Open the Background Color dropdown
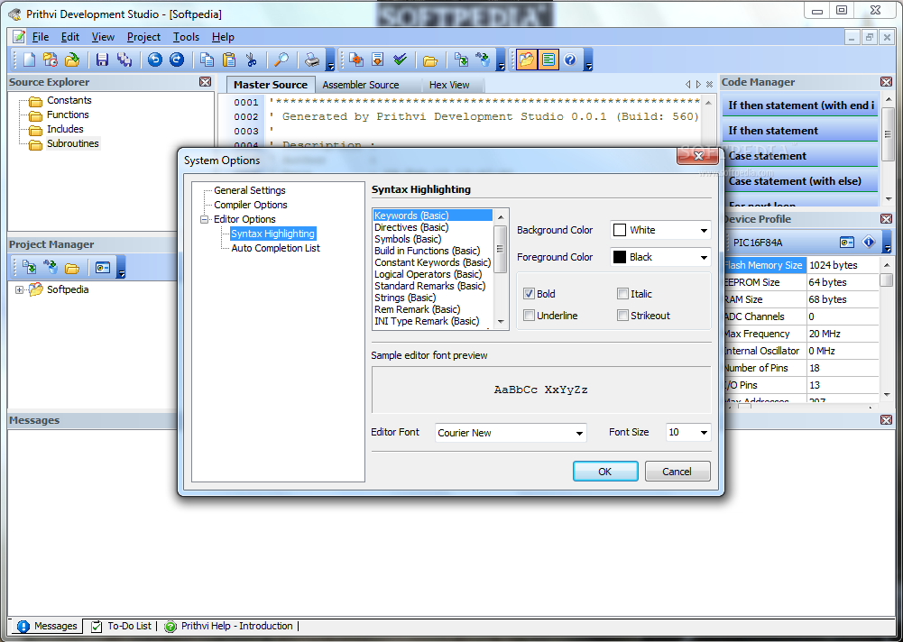 point(704,230)
